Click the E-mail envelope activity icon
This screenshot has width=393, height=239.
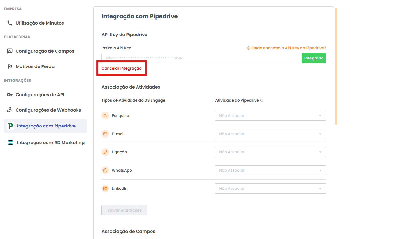(x=105, y=134)
